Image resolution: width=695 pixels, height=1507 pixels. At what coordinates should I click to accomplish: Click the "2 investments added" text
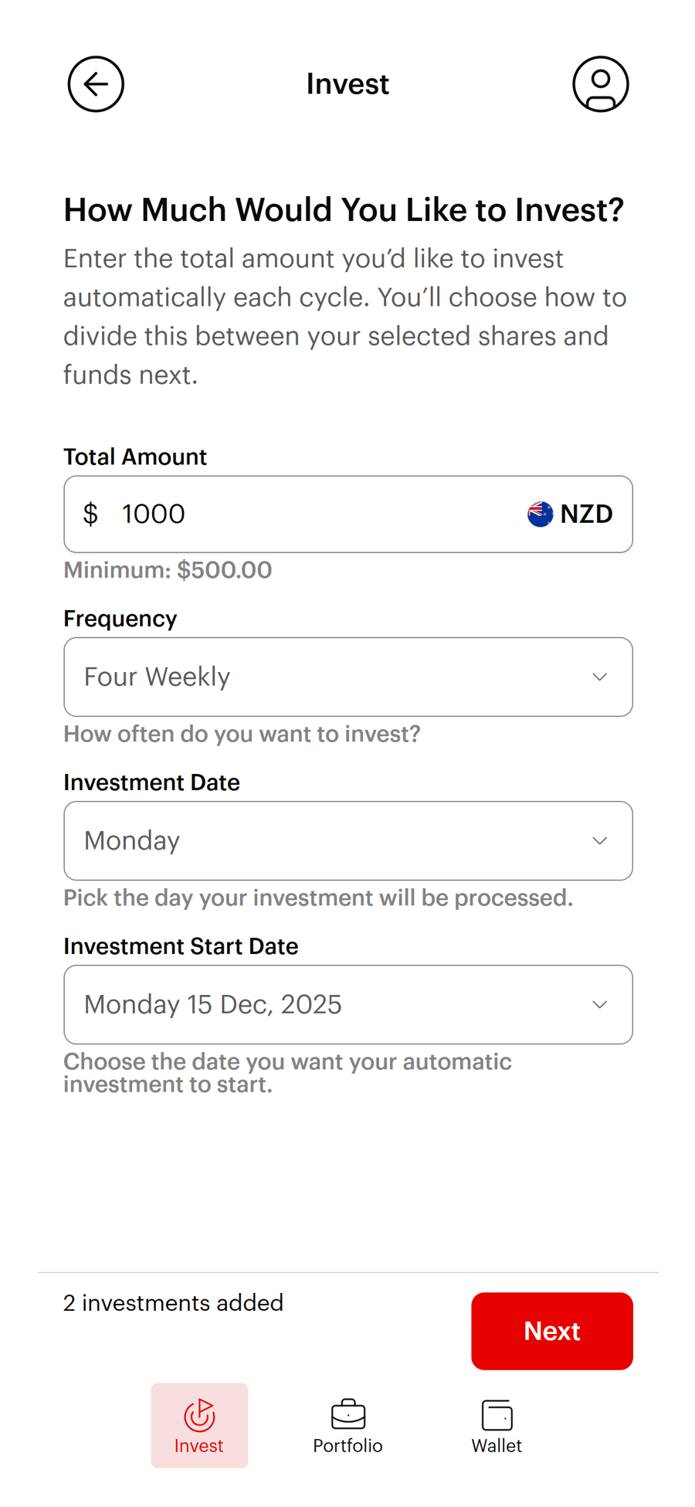pos(173,1303)
